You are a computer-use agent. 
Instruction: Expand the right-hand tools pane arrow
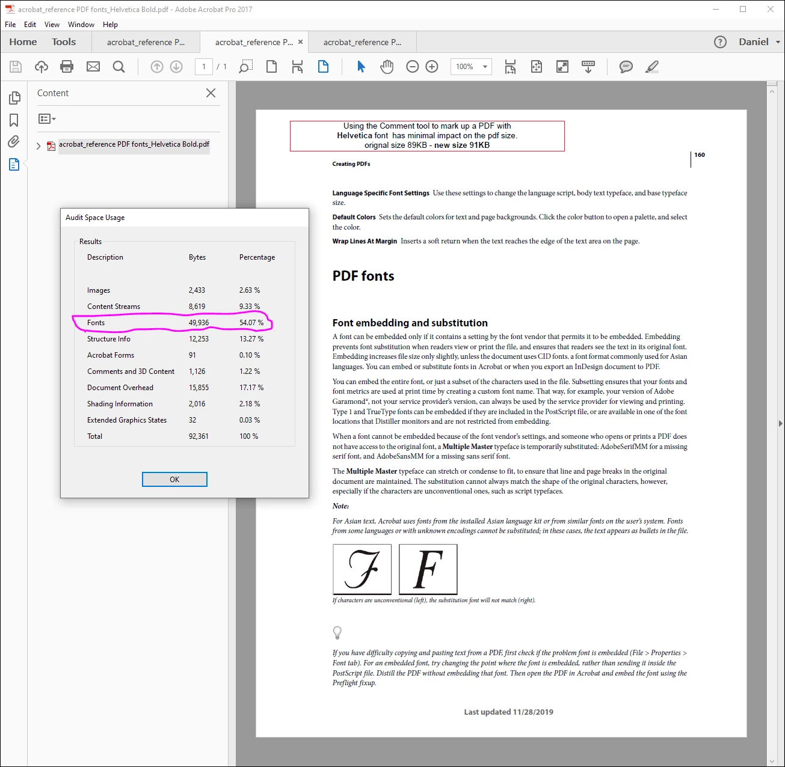[780, 423]
